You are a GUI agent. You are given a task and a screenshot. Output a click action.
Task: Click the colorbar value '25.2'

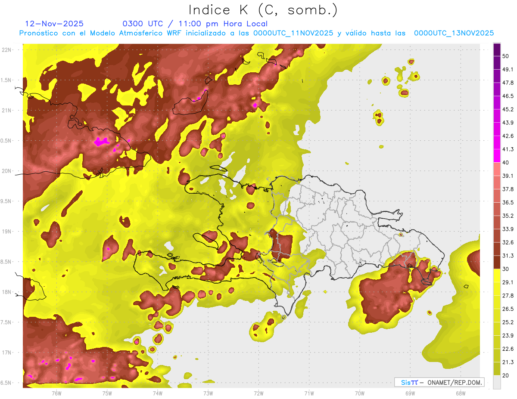pyautogui.click(x=508, y=322)
